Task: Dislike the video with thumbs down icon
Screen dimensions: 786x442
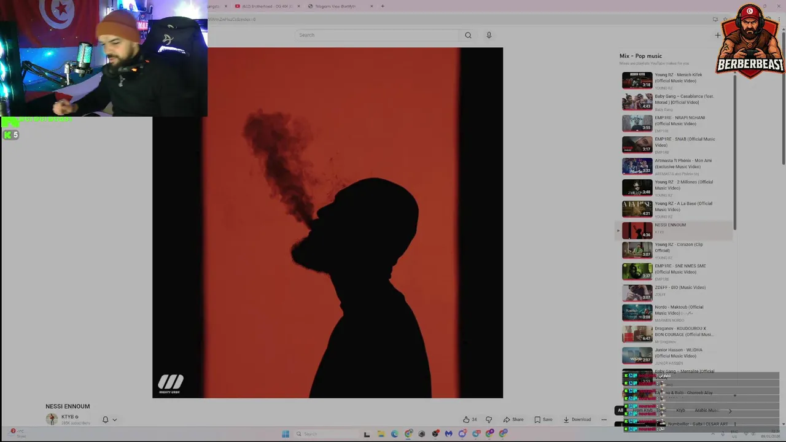Action: [x=489, y=419]
